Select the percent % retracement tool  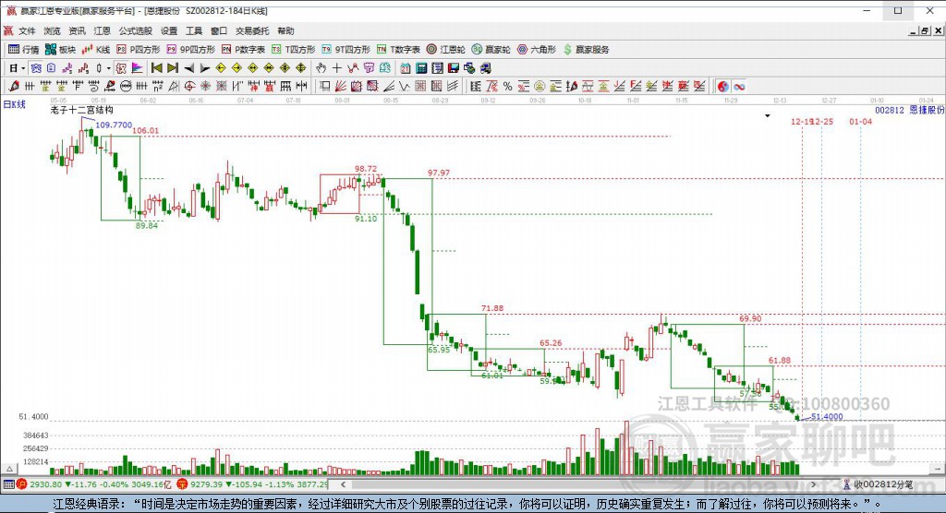[x=507, y=86]
